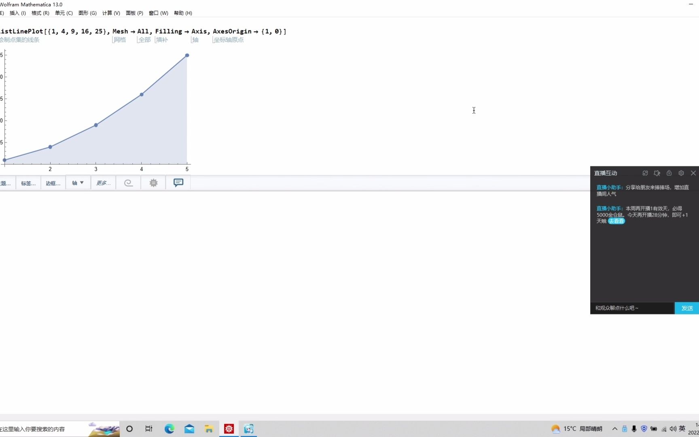Image resolution: width=699 pixels, height=437 pixels.
Task: Open the 插入 (I) menu
Action: [18, 13]
